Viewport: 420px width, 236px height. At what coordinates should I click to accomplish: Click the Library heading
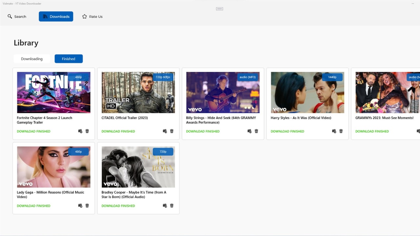pyautogui.click(x=26, y=43)
